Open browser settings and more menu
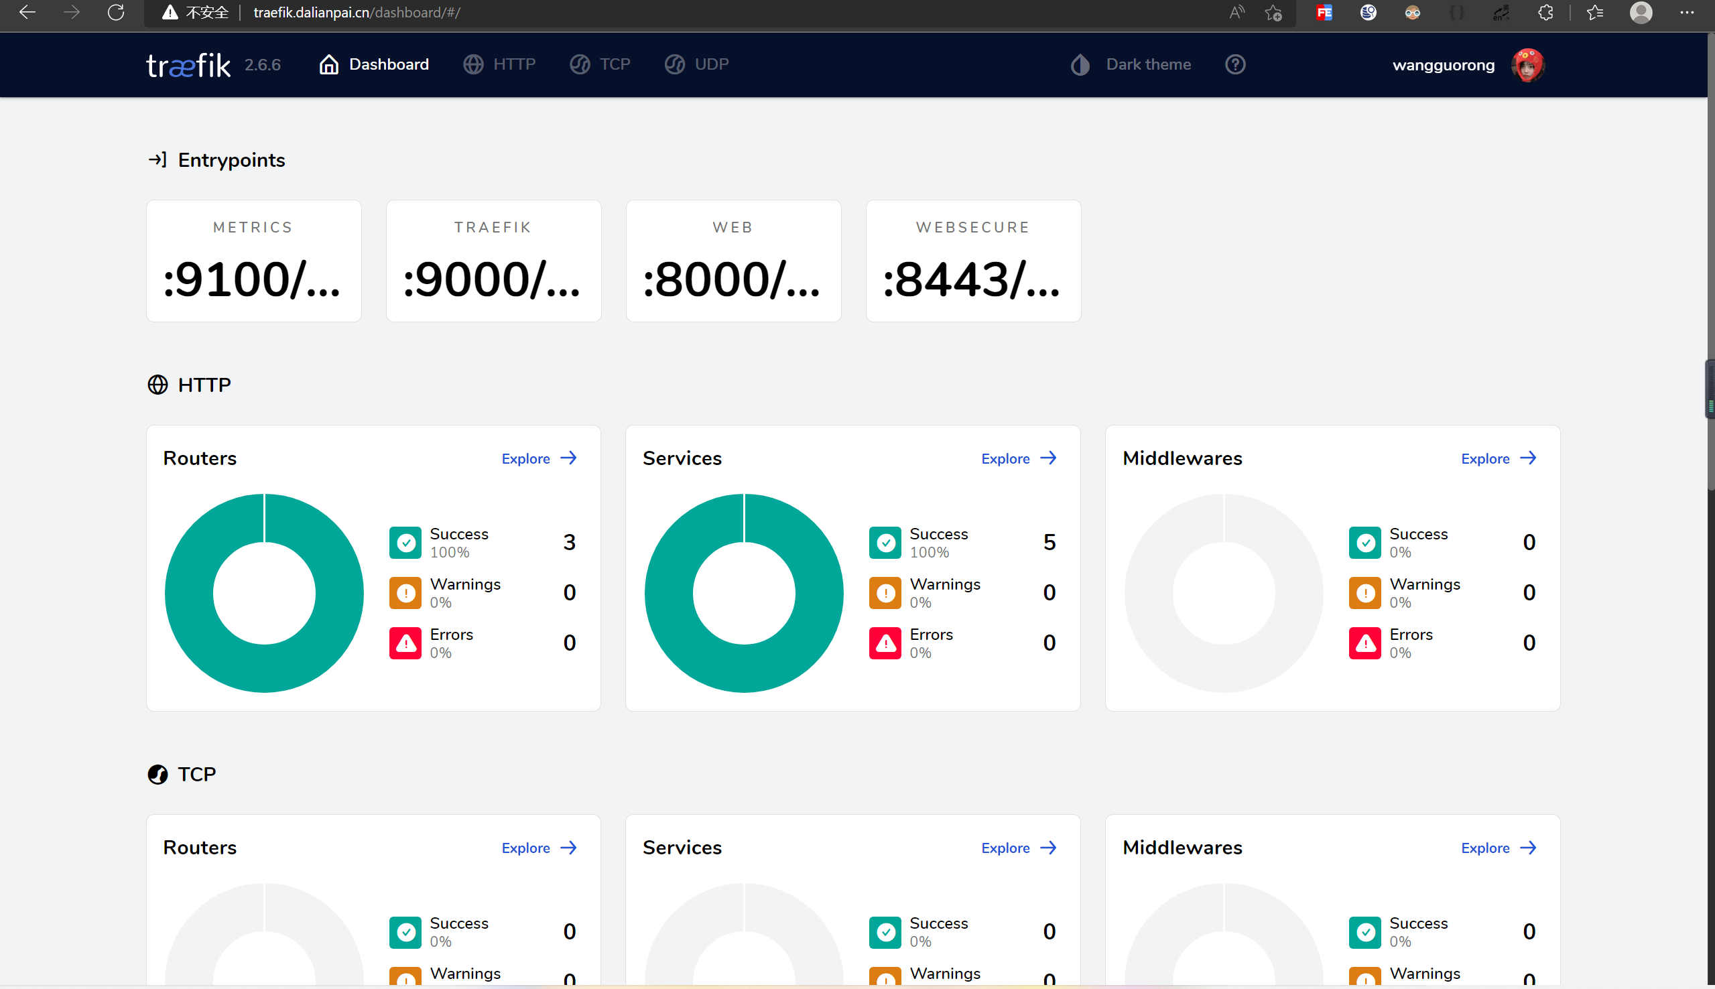The width and height of the screenshot is (1715, 989). (1687, 12)
